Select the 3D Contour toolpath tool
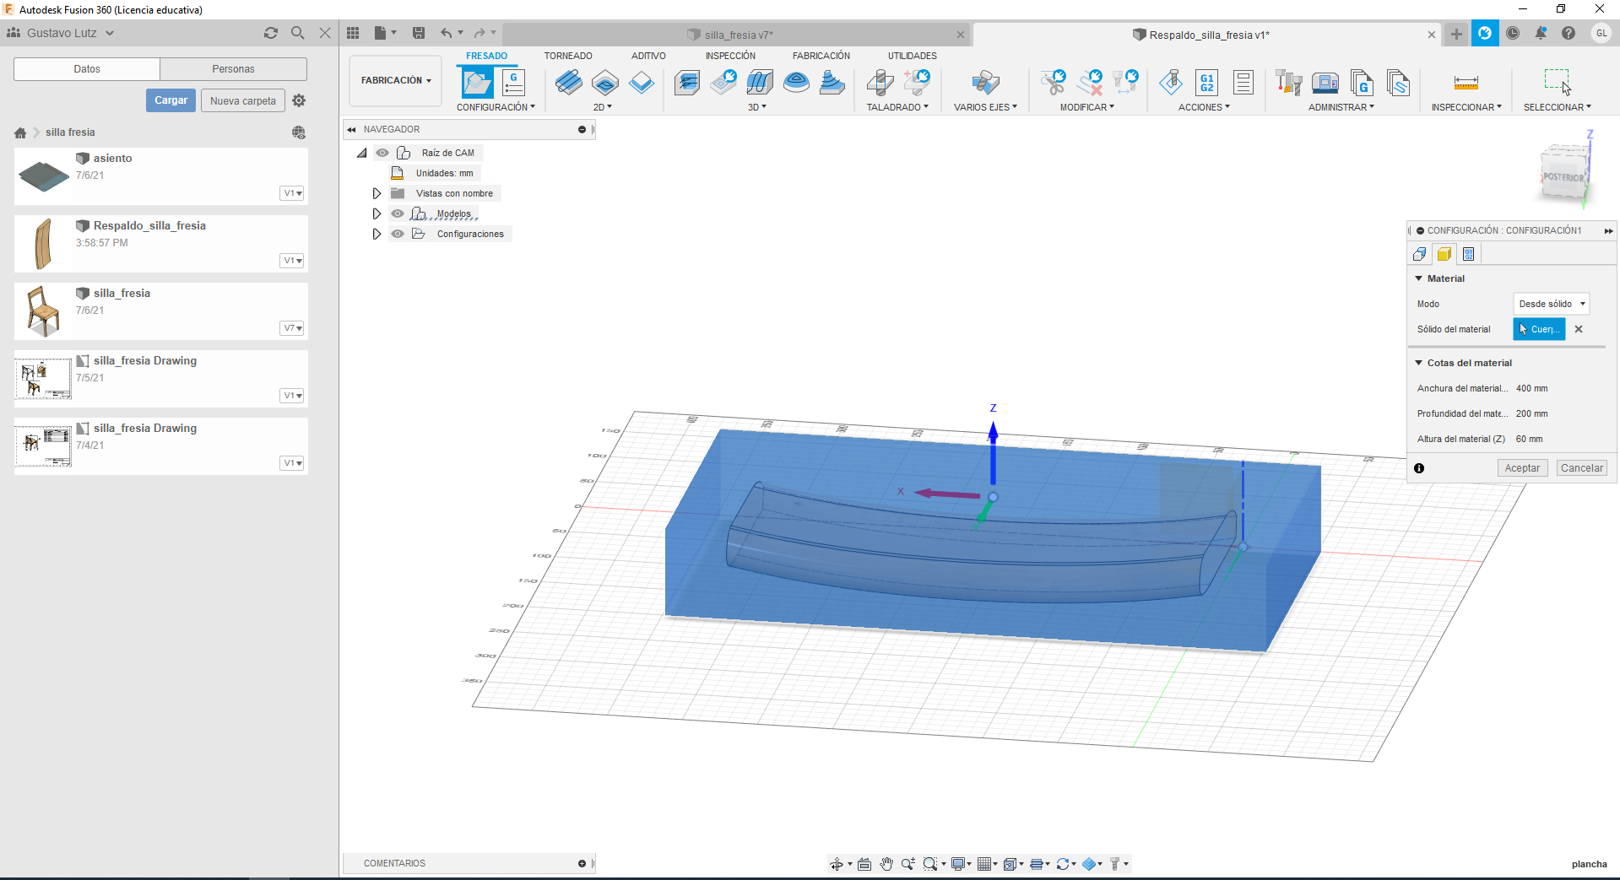The height and width of the screenshot is (880, 1620). (x=832, y=83)
